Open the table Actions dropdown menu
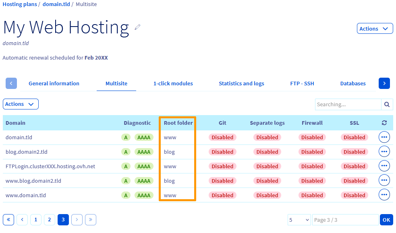 [21, 104]
